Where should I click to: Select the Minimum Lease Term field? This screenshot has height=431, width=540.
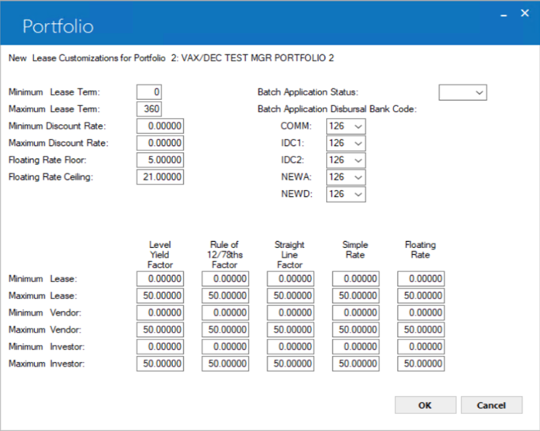pos(149,92)
